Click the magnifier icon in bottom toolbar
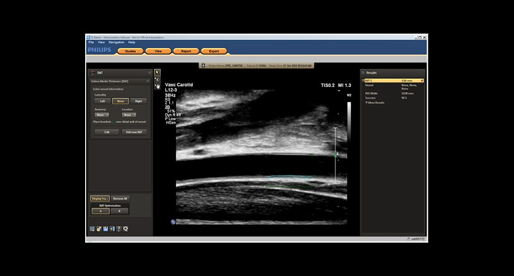 [x=125, y=229]
